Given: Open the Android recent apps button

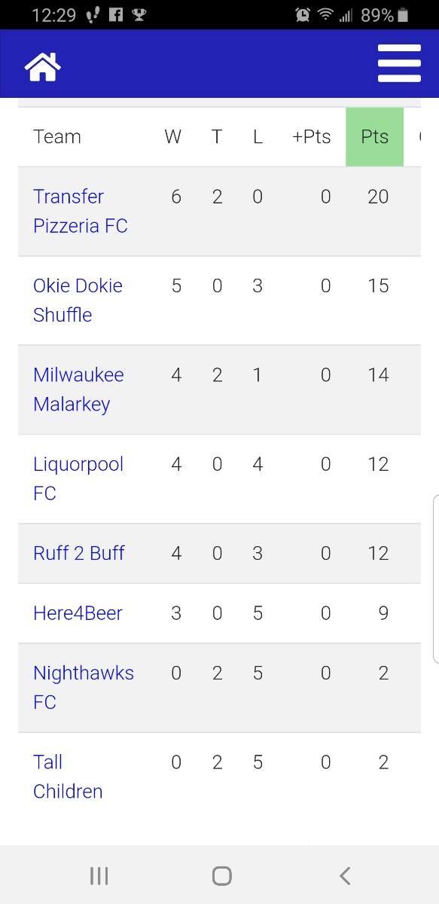Looking at the screenshot, I should (x=99, y=875).
